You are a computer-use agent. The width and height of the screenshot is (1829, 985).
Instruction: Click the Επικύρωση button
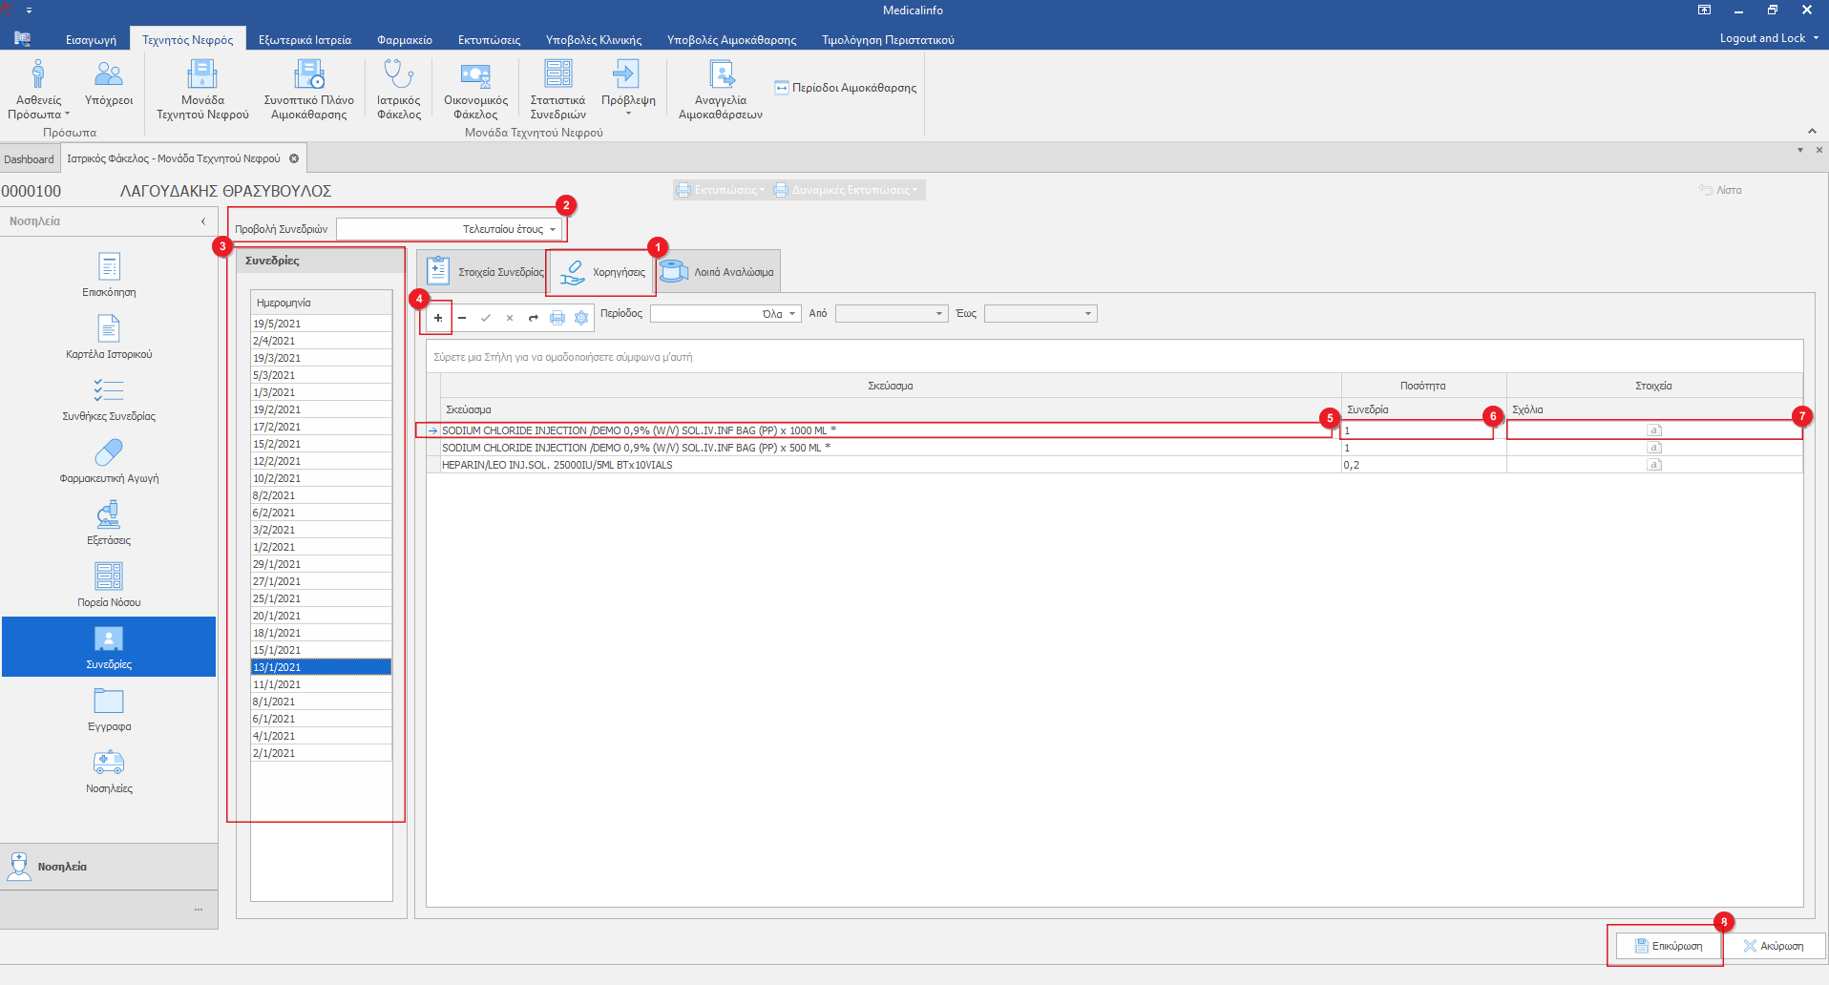1668,946
